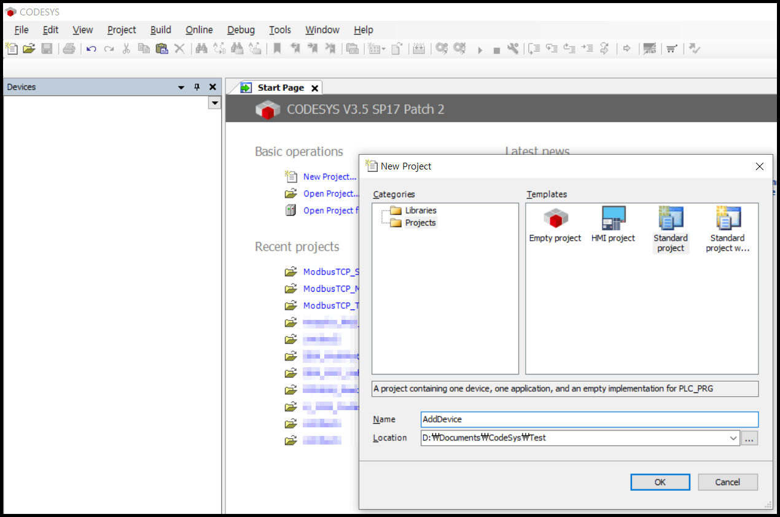Close the Start Page tab
Viewport: 780px width, 517px height.
click(315, 88)
